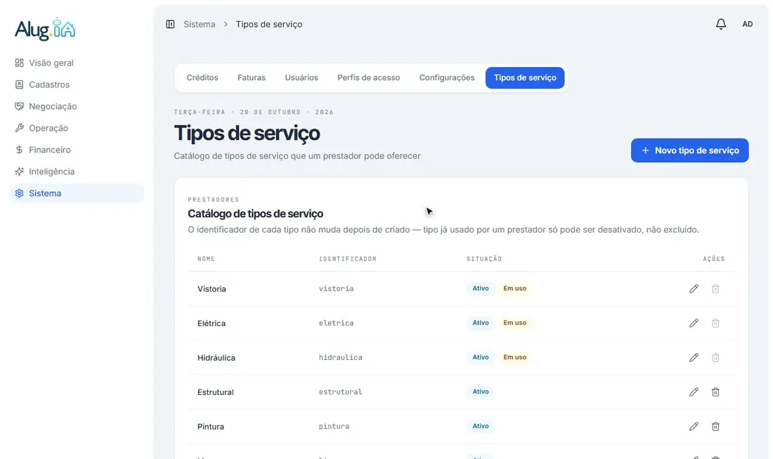This screenshot has height=459, width=773.
Task: Click the Elétrica name cell
Action: 212,323
